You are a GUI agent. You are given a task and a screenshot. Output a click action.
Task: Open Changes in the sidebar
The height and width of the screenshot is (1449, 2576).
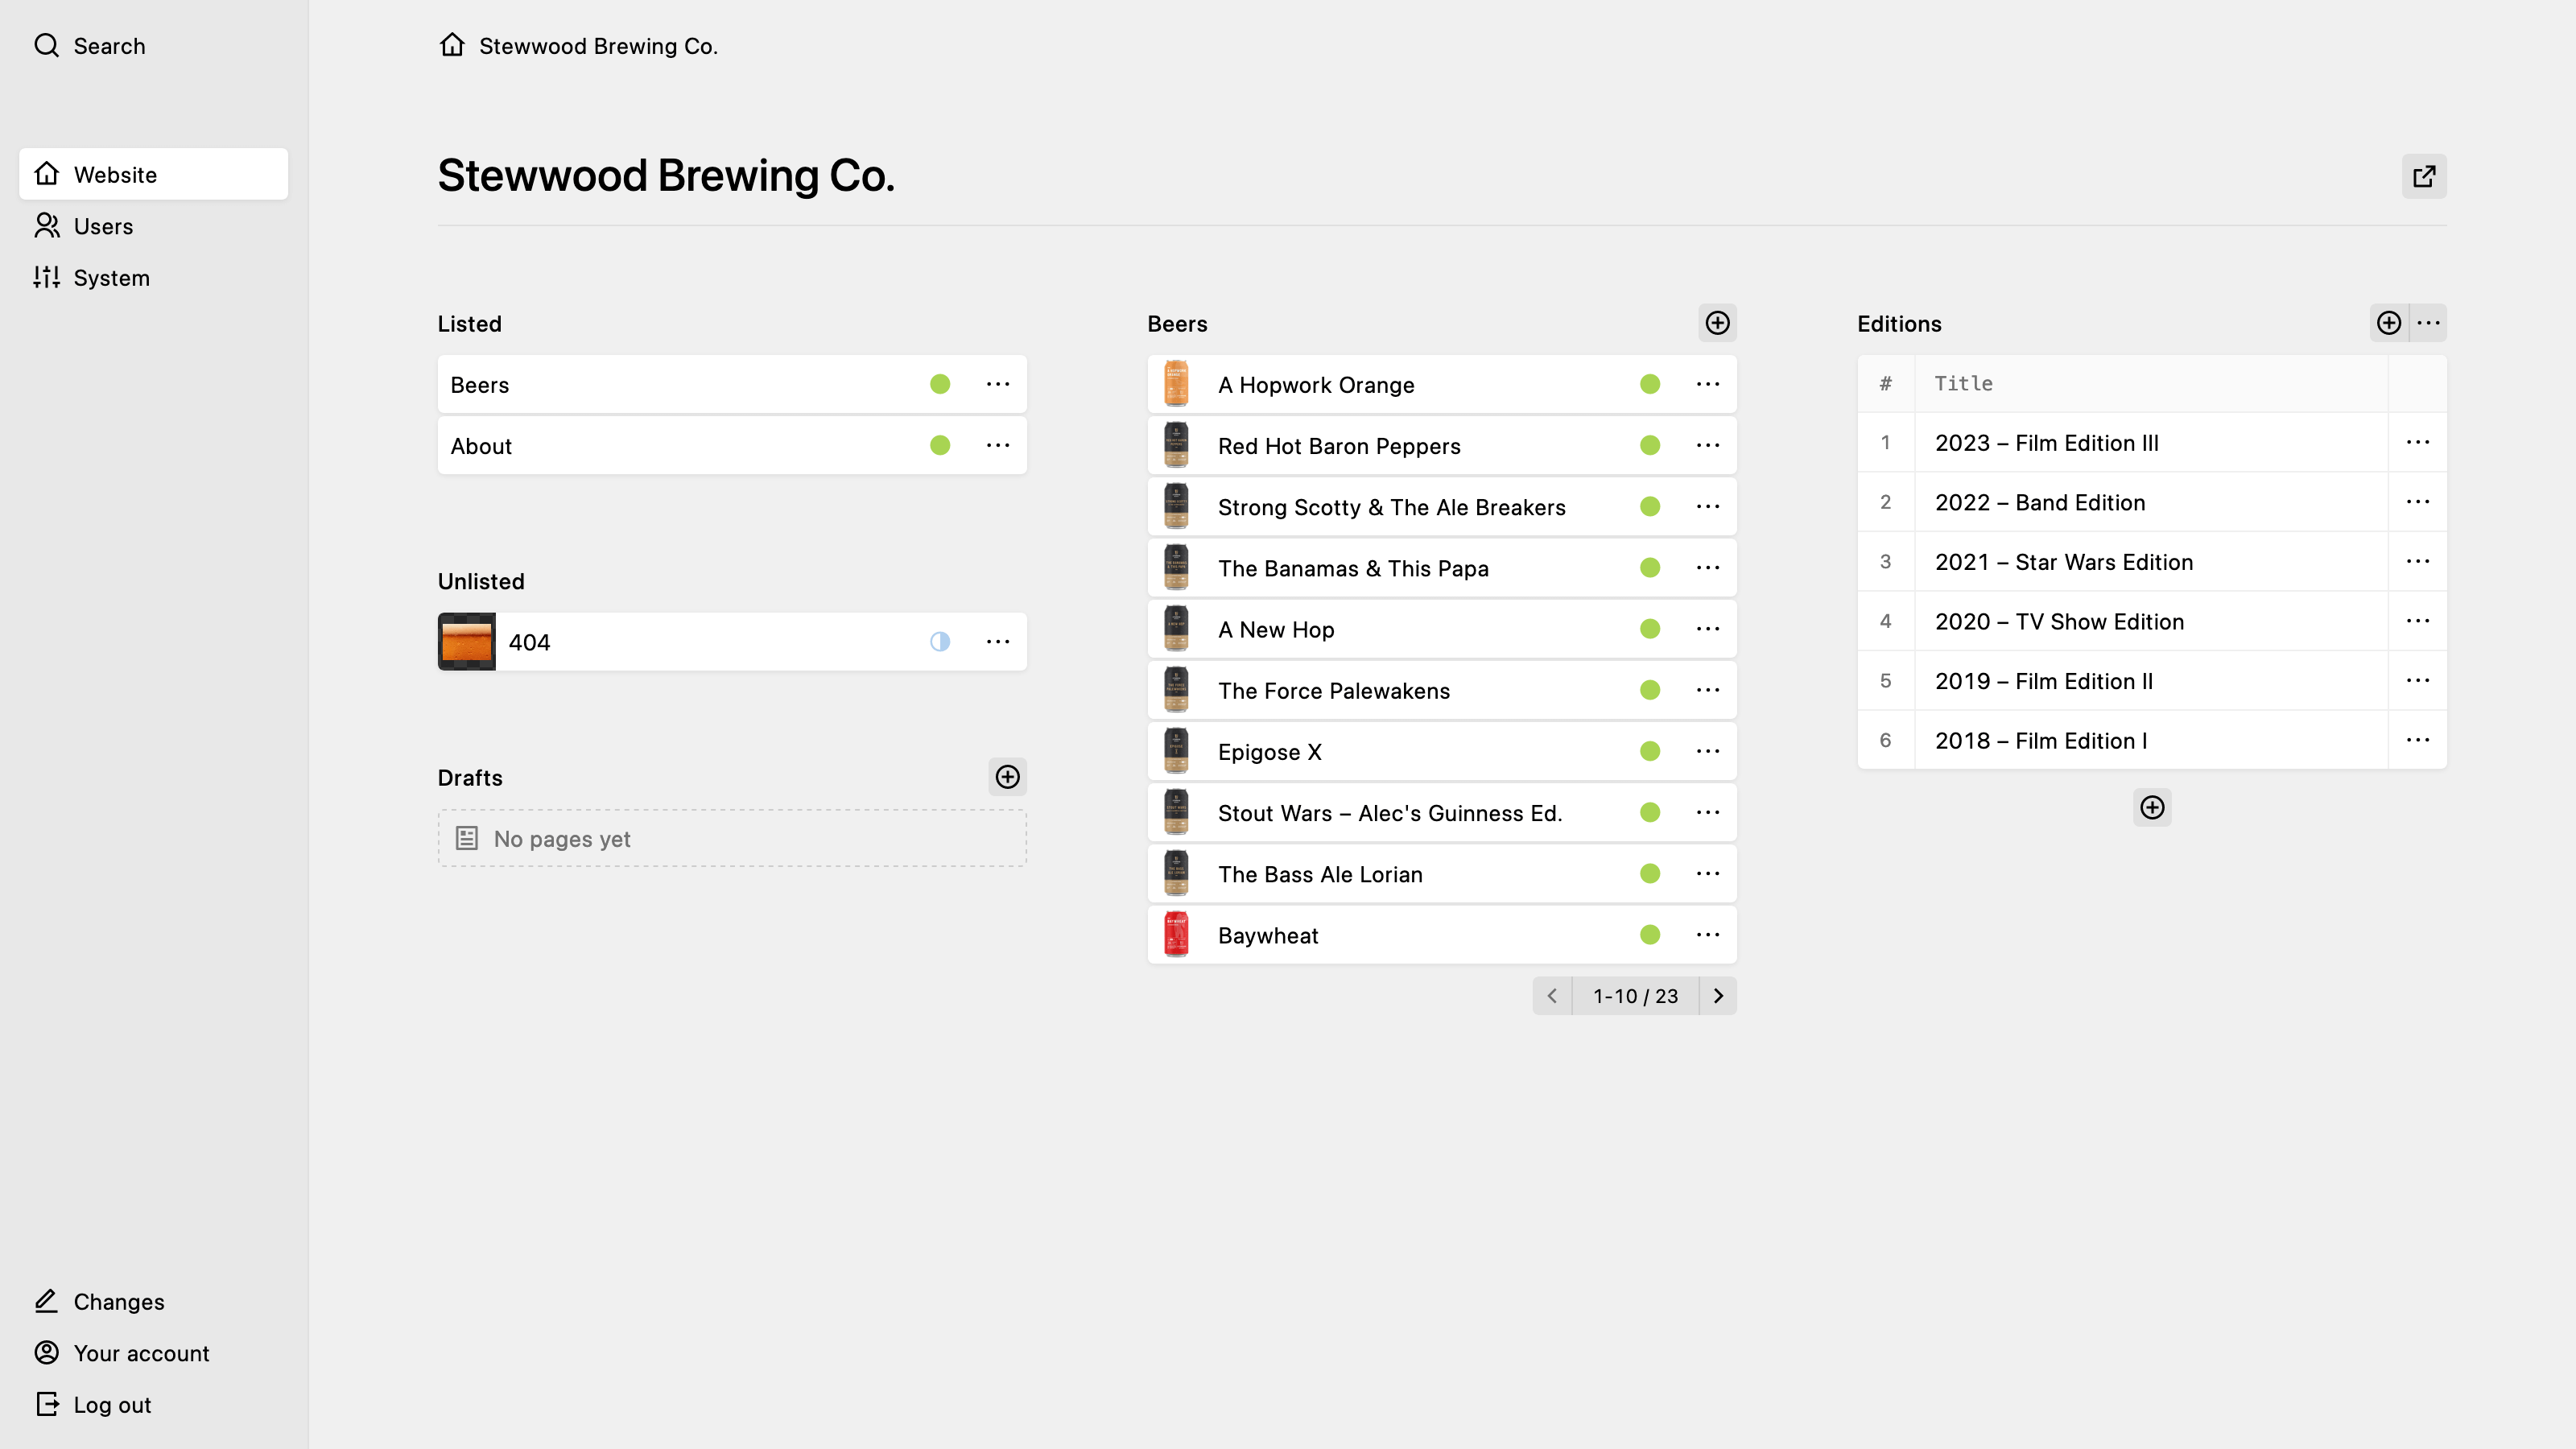click(153, 1302)
